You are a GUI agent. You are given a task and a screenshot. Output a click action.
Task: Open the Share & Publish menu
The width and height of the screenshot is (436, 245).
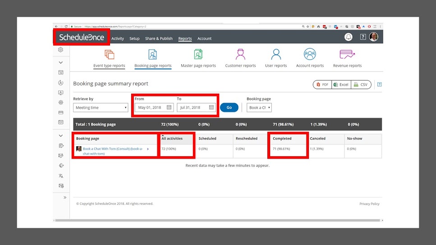coord(159,39)
